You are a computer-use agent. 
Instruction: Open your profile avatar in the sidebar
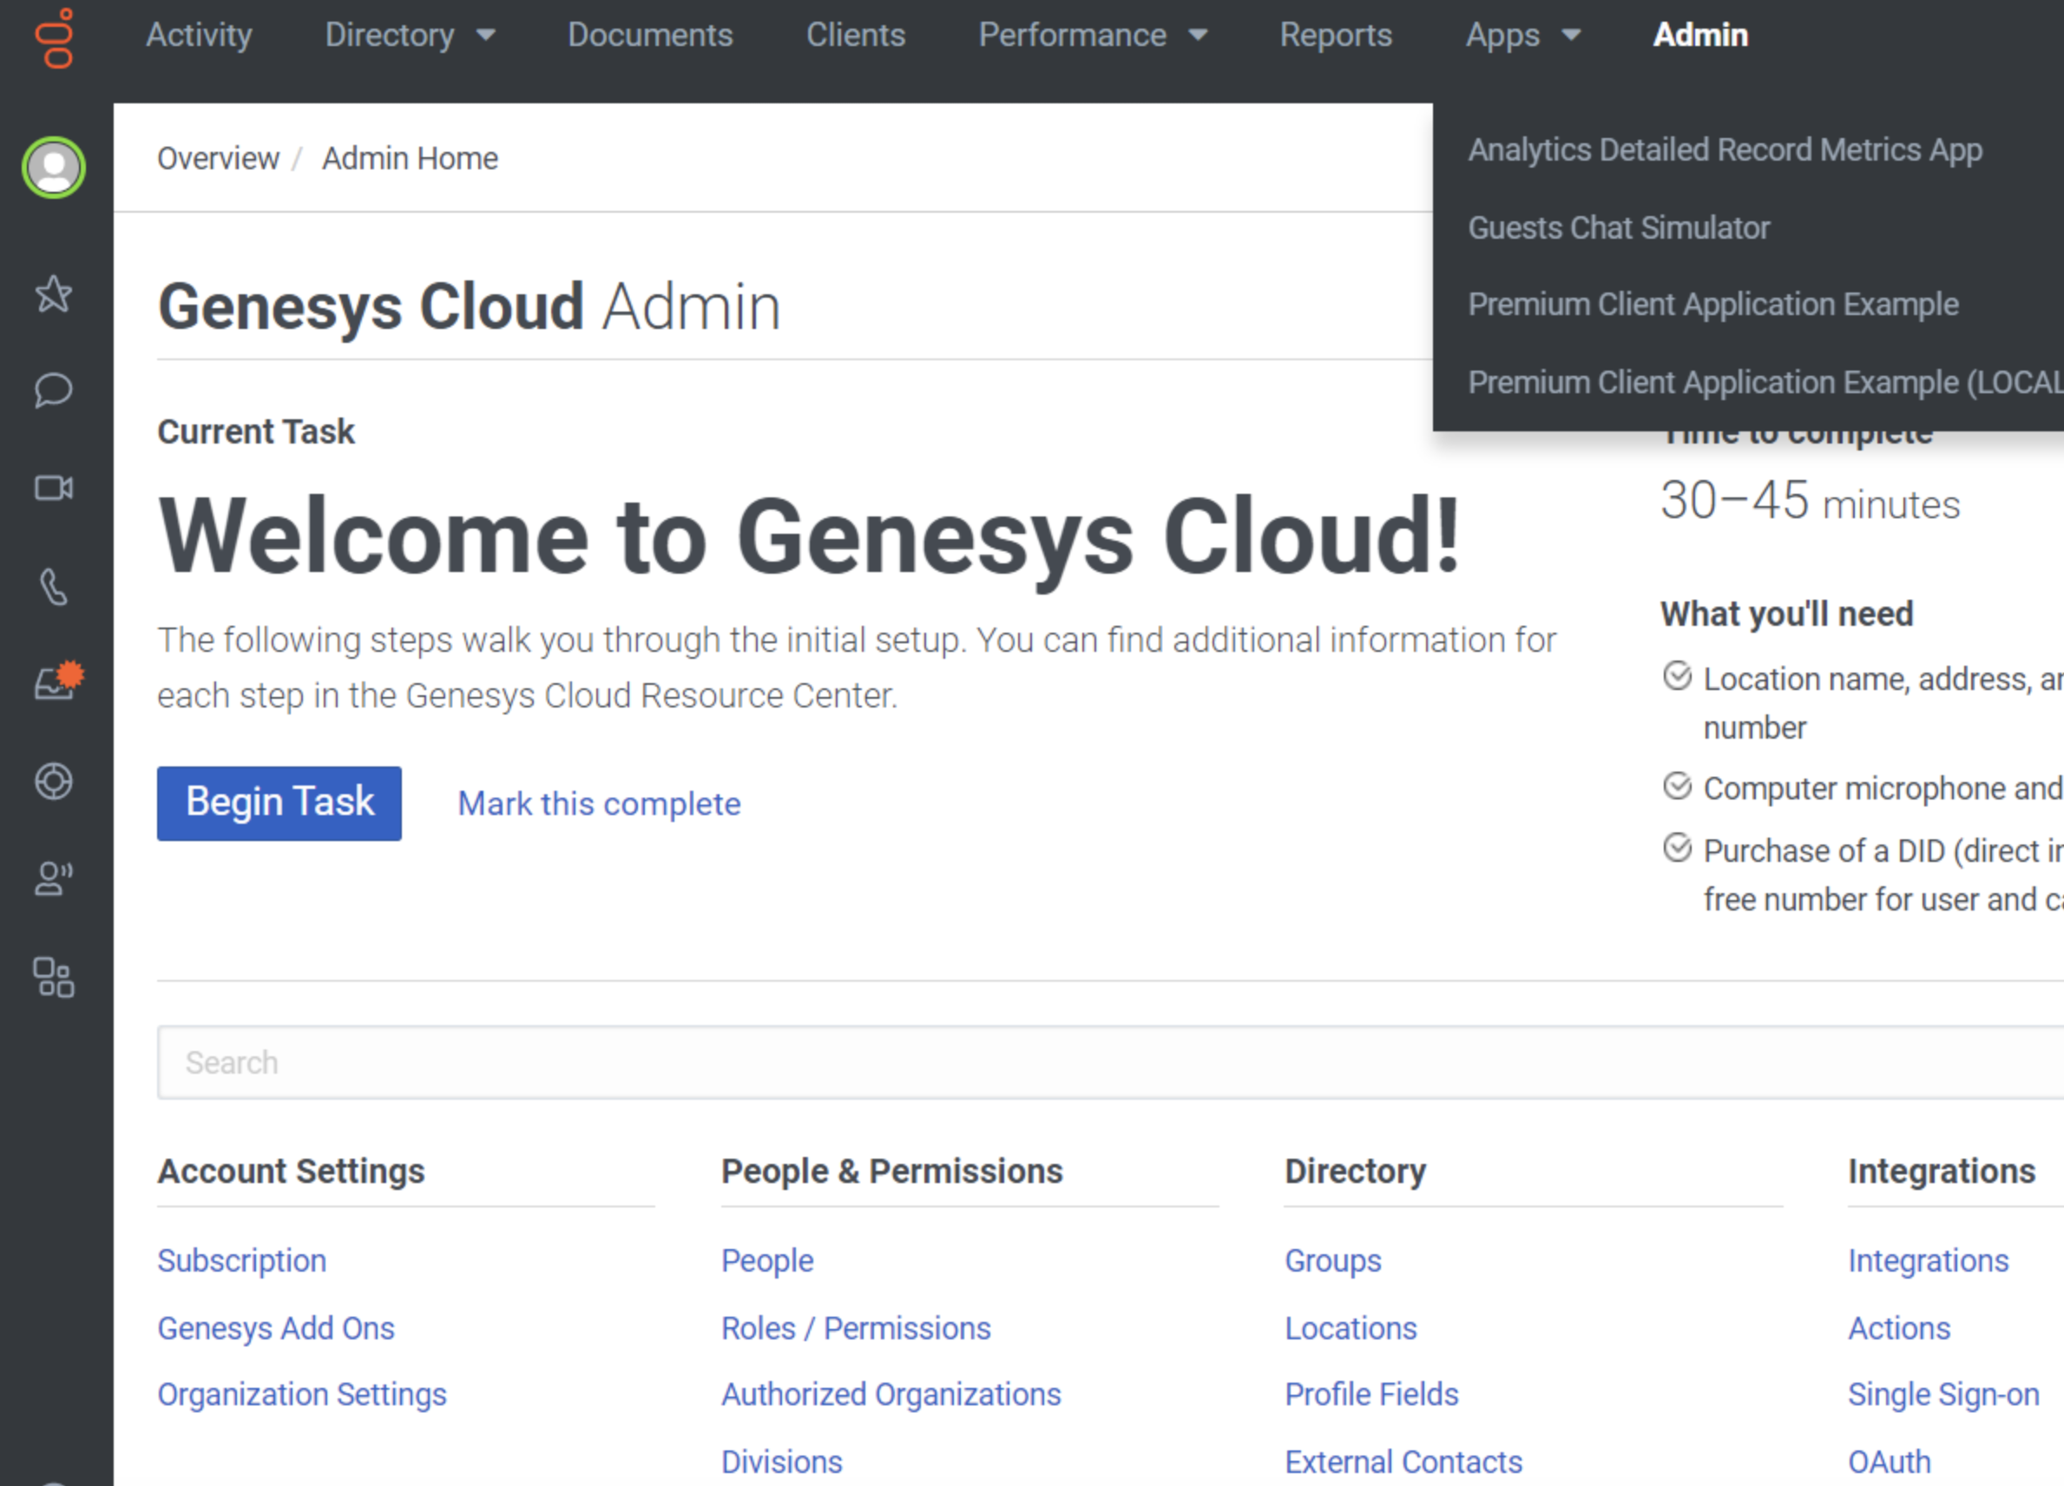pyautogui.click(x=52, y=168)
